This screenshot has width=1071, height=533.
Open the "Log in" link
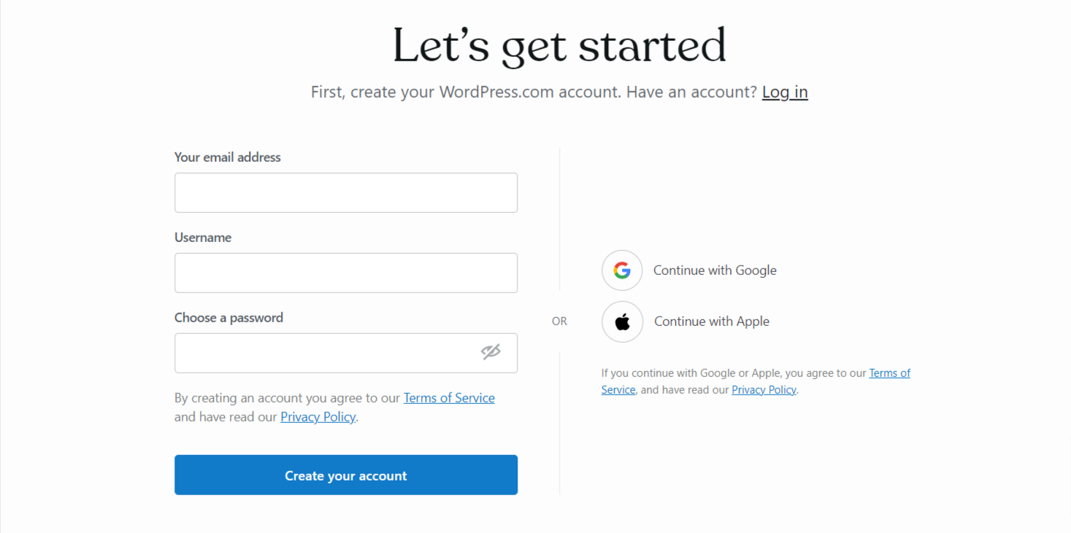[x=784, y=91]
